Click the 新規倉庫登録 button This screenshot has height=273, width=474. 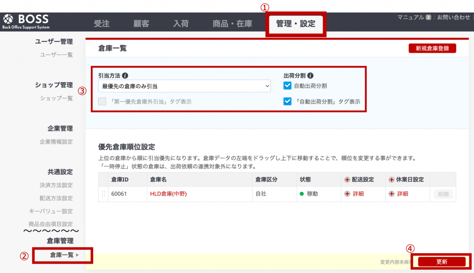pos(432,48)
